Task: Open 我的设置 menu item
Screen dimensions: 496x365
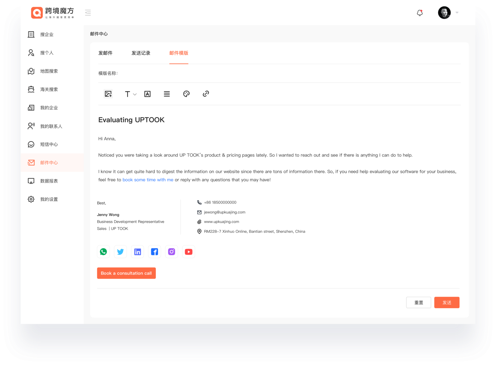Action: point(52,199)
